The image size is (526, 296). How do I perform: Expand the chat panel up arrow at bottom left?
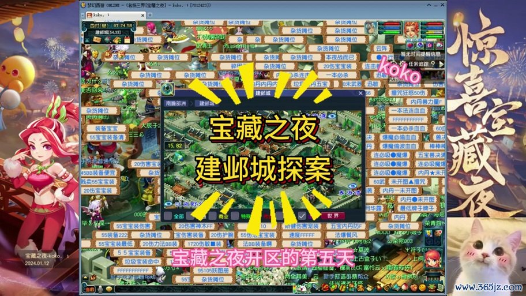click(x=85, y=278)
